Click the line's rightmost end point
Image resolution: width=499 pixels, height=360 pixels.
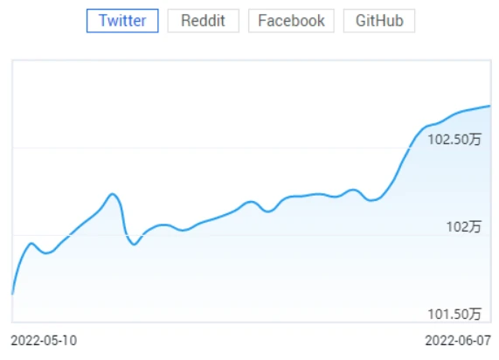point(489,106)
